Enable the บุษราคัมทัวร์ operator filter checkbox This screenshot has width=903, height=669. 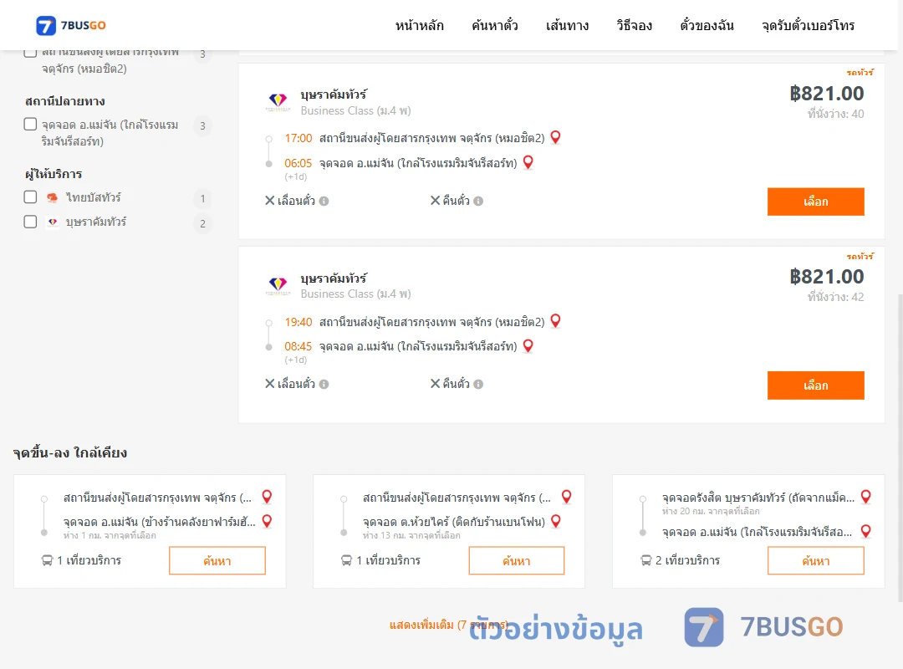(31, 222)
